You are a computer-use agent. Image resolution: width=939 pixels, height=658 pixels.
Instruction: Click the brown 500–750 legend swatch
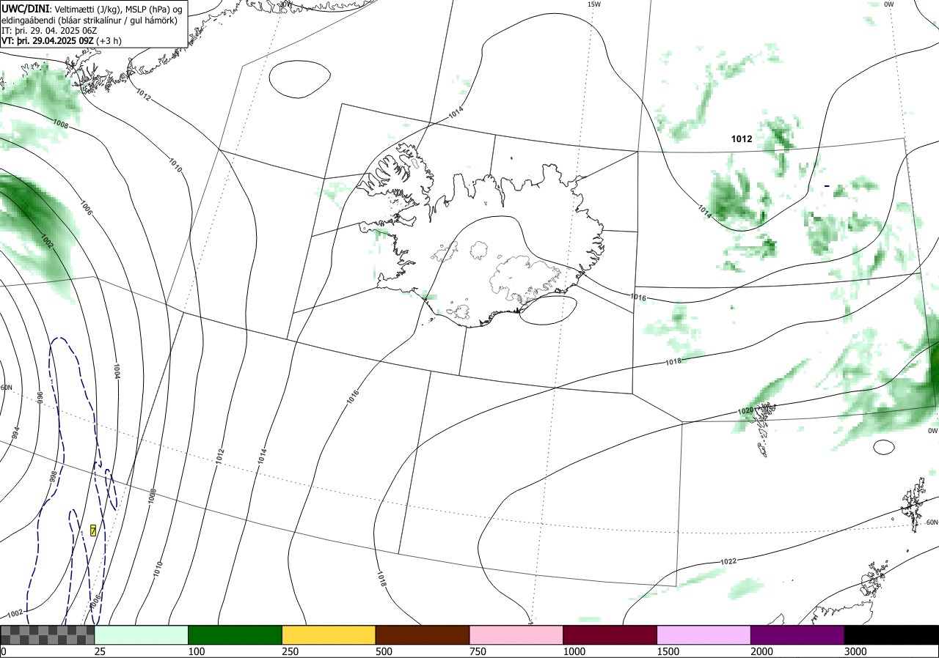pos(423,635)
